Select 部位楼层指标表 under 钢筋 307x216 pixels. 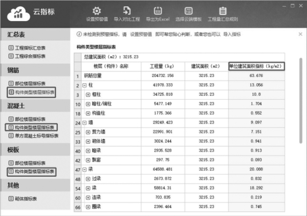coord(27,84)
